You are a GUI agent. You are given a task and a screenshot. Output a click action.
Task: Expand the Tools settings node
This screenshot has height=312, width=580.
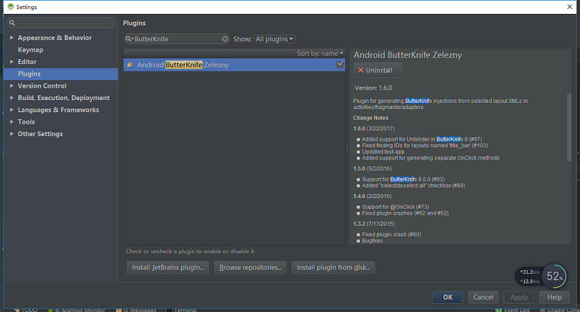point(12,122)
